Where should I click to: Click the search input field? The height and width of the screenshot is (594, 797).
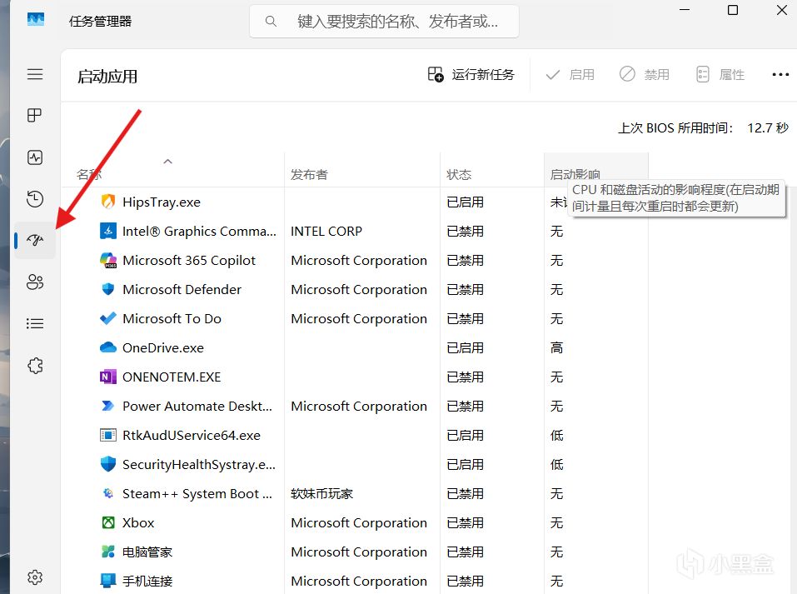(384, 22)
